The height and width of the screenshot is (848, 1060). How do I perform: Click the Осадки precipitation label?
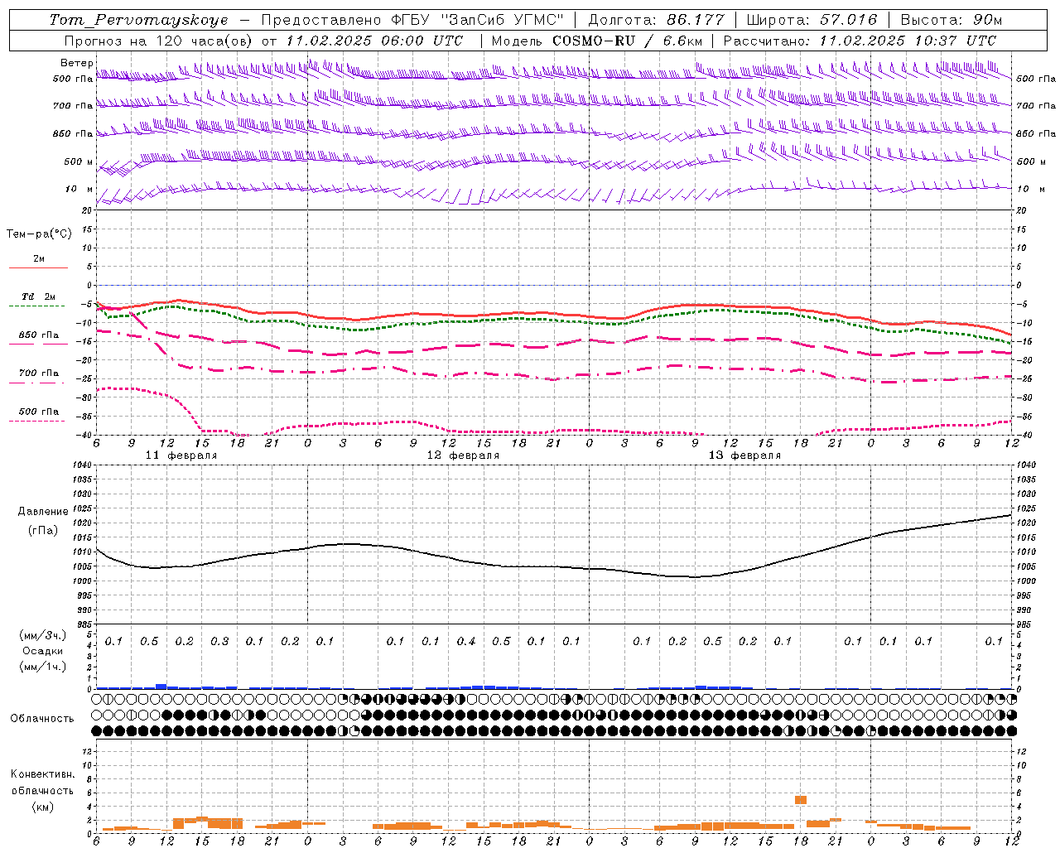tap(43, 651)
